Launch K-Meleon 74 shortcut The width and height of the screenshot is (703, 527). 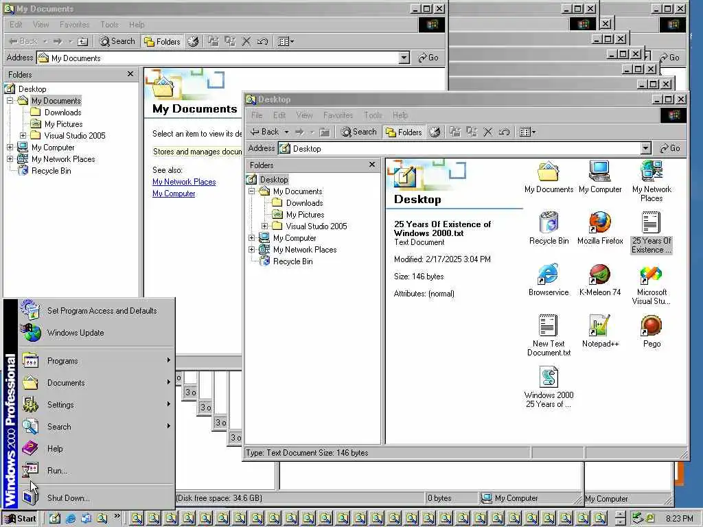click(x=600, y=280)
